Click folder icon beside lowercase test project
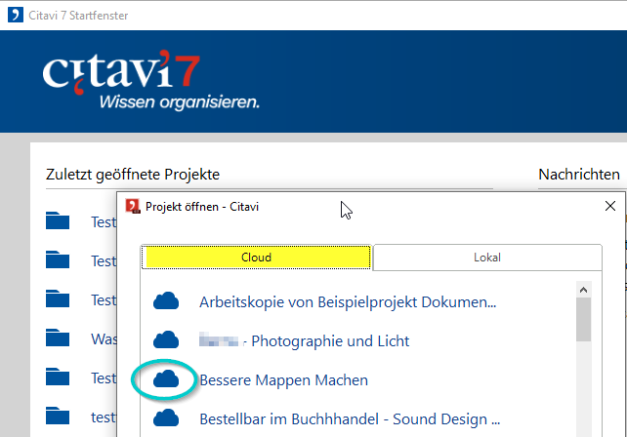Viewport: 627px width, 437px height. coord(58,416)
